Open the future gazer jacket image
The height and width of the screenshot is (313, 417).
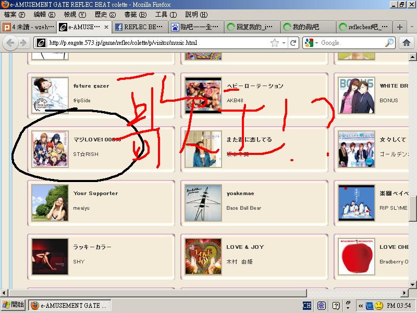[50, 95]
